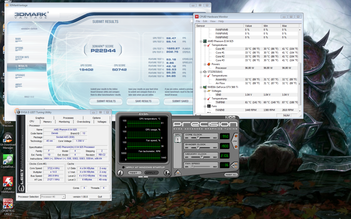Open EVGA Precision settings wrench icon
The height and width of the screenshot is (219, 351).
(x=167, y=173)
